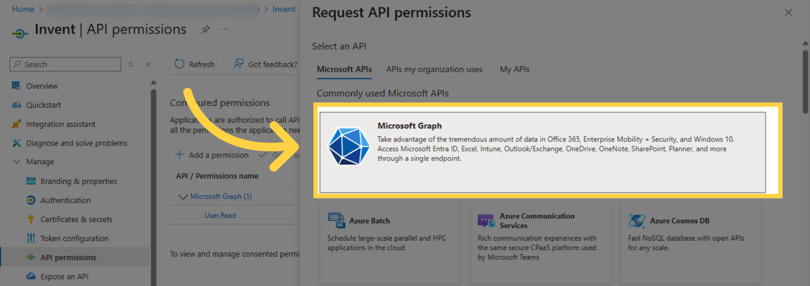Click the Certificates & secrets key icon
Viewport: 810px width, 286px height.
tap(31, 219)
